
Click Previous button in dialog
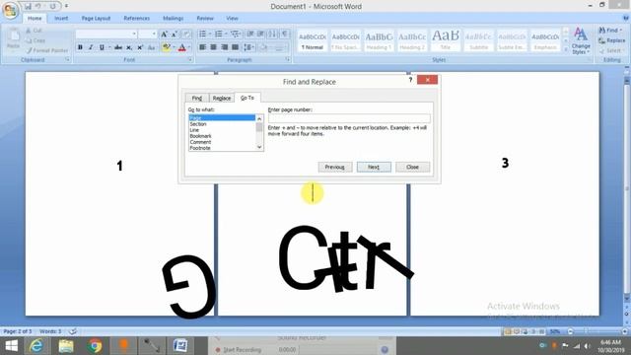tap(335, 167)
